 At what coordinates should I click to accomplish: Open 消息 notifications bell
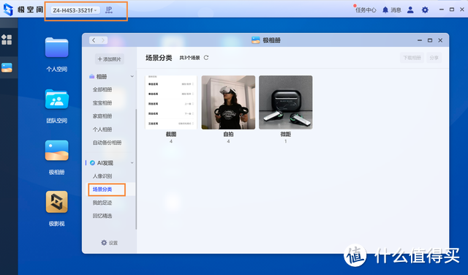(392, 10)
